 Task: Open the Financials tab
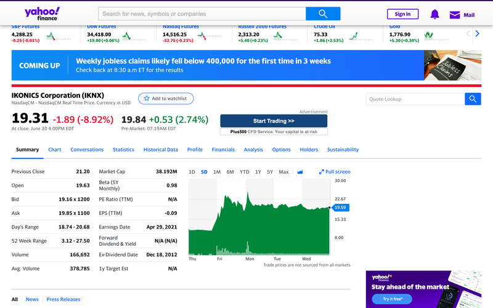[223, 150]
